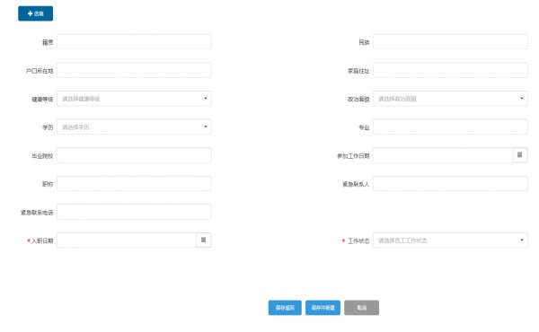The height and width of the screenshot is (332, 539).
Task: Click the 紧急联系电话 input box
Action: pos(134,212)
